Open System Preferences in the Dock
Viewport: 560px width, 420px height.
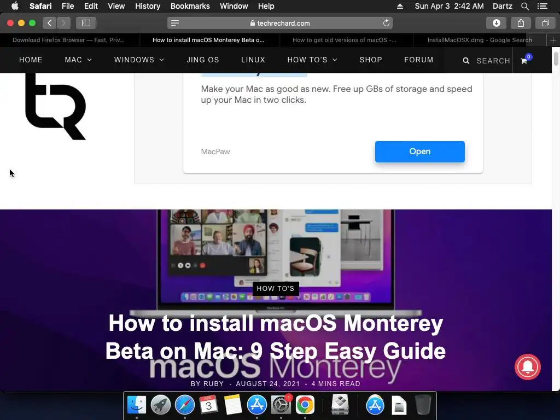[281, 405]
